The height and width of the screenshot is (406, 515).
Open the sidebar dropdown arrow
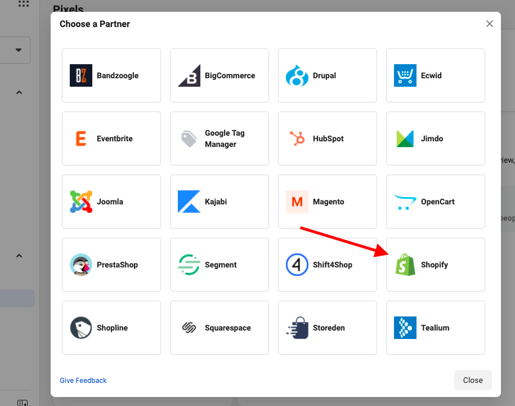[19, 50]
